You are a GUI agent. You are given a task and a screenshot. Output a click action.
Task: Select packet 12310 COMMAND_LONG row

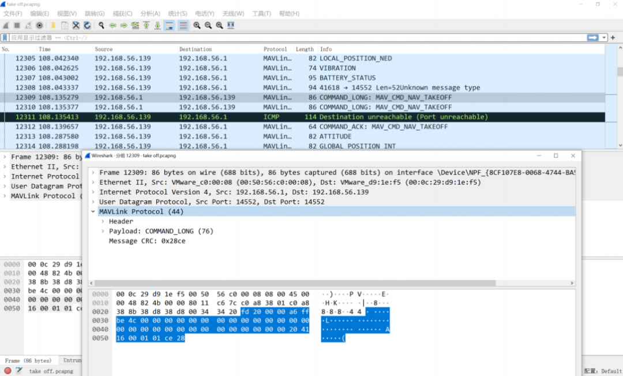coord(303,108)
